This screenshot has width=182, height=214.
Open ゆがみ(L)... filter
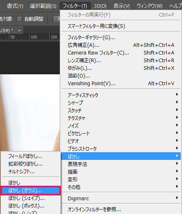(x=121, y=68)
